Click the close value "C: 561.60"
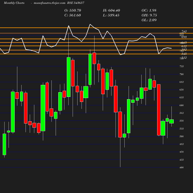This screenshot has height=193, width=193. pos(73,15)
